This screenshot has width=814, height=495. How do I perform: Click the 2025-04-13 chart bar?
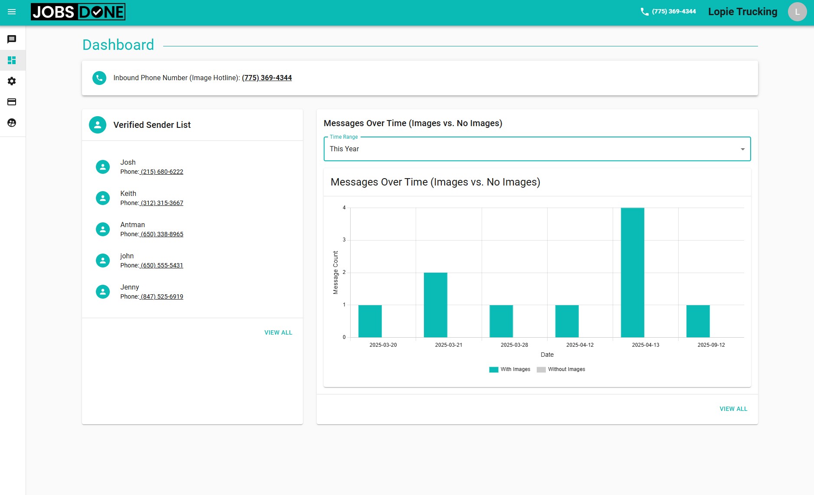[x=632, y=273]
